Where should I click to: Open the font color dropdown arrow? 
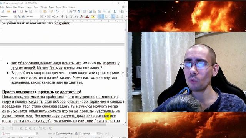click(x=90, y=16)
